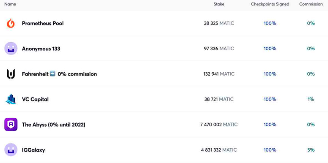
Task: Sort by the Stake column header
Action: point(219,4)
